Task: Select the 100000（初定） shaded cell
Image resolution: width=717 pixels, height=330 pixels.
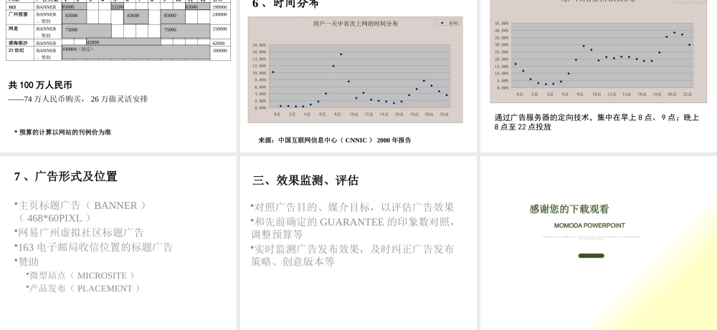Action: (136, 52)
